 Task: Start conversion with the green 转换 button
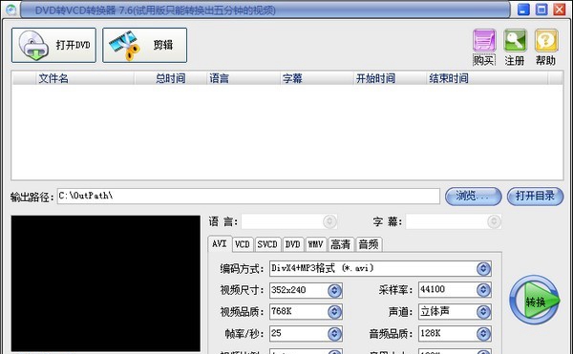(535, 300)
